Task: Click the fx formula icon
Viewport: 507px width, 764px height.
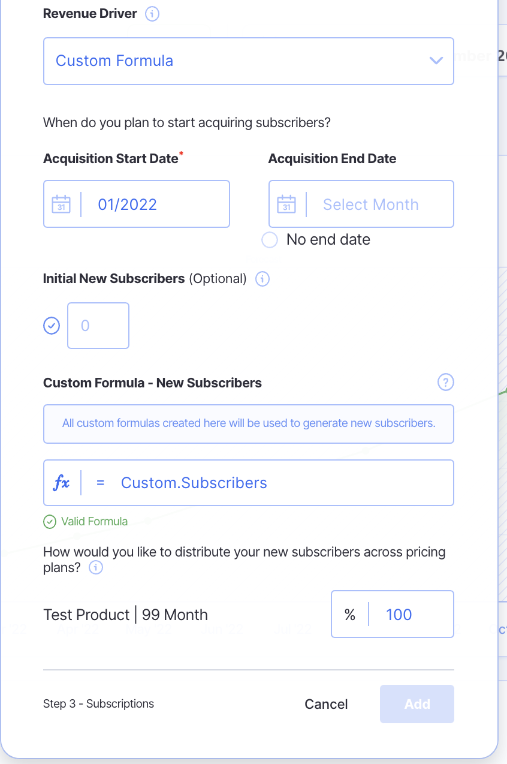Action: click(x=62, y=483)
